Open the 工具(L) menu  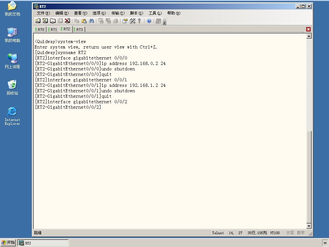coord(155,13)
